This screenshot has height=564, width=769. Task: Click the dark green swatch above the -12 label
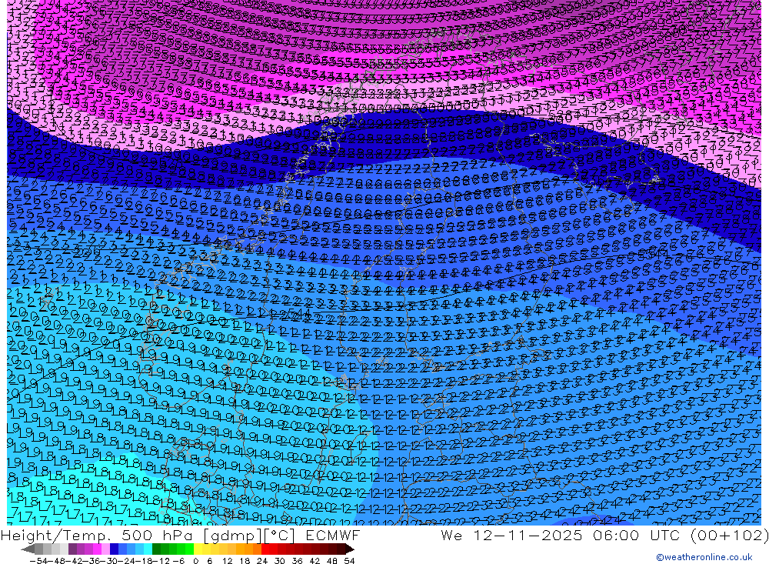tap(156, 549)
